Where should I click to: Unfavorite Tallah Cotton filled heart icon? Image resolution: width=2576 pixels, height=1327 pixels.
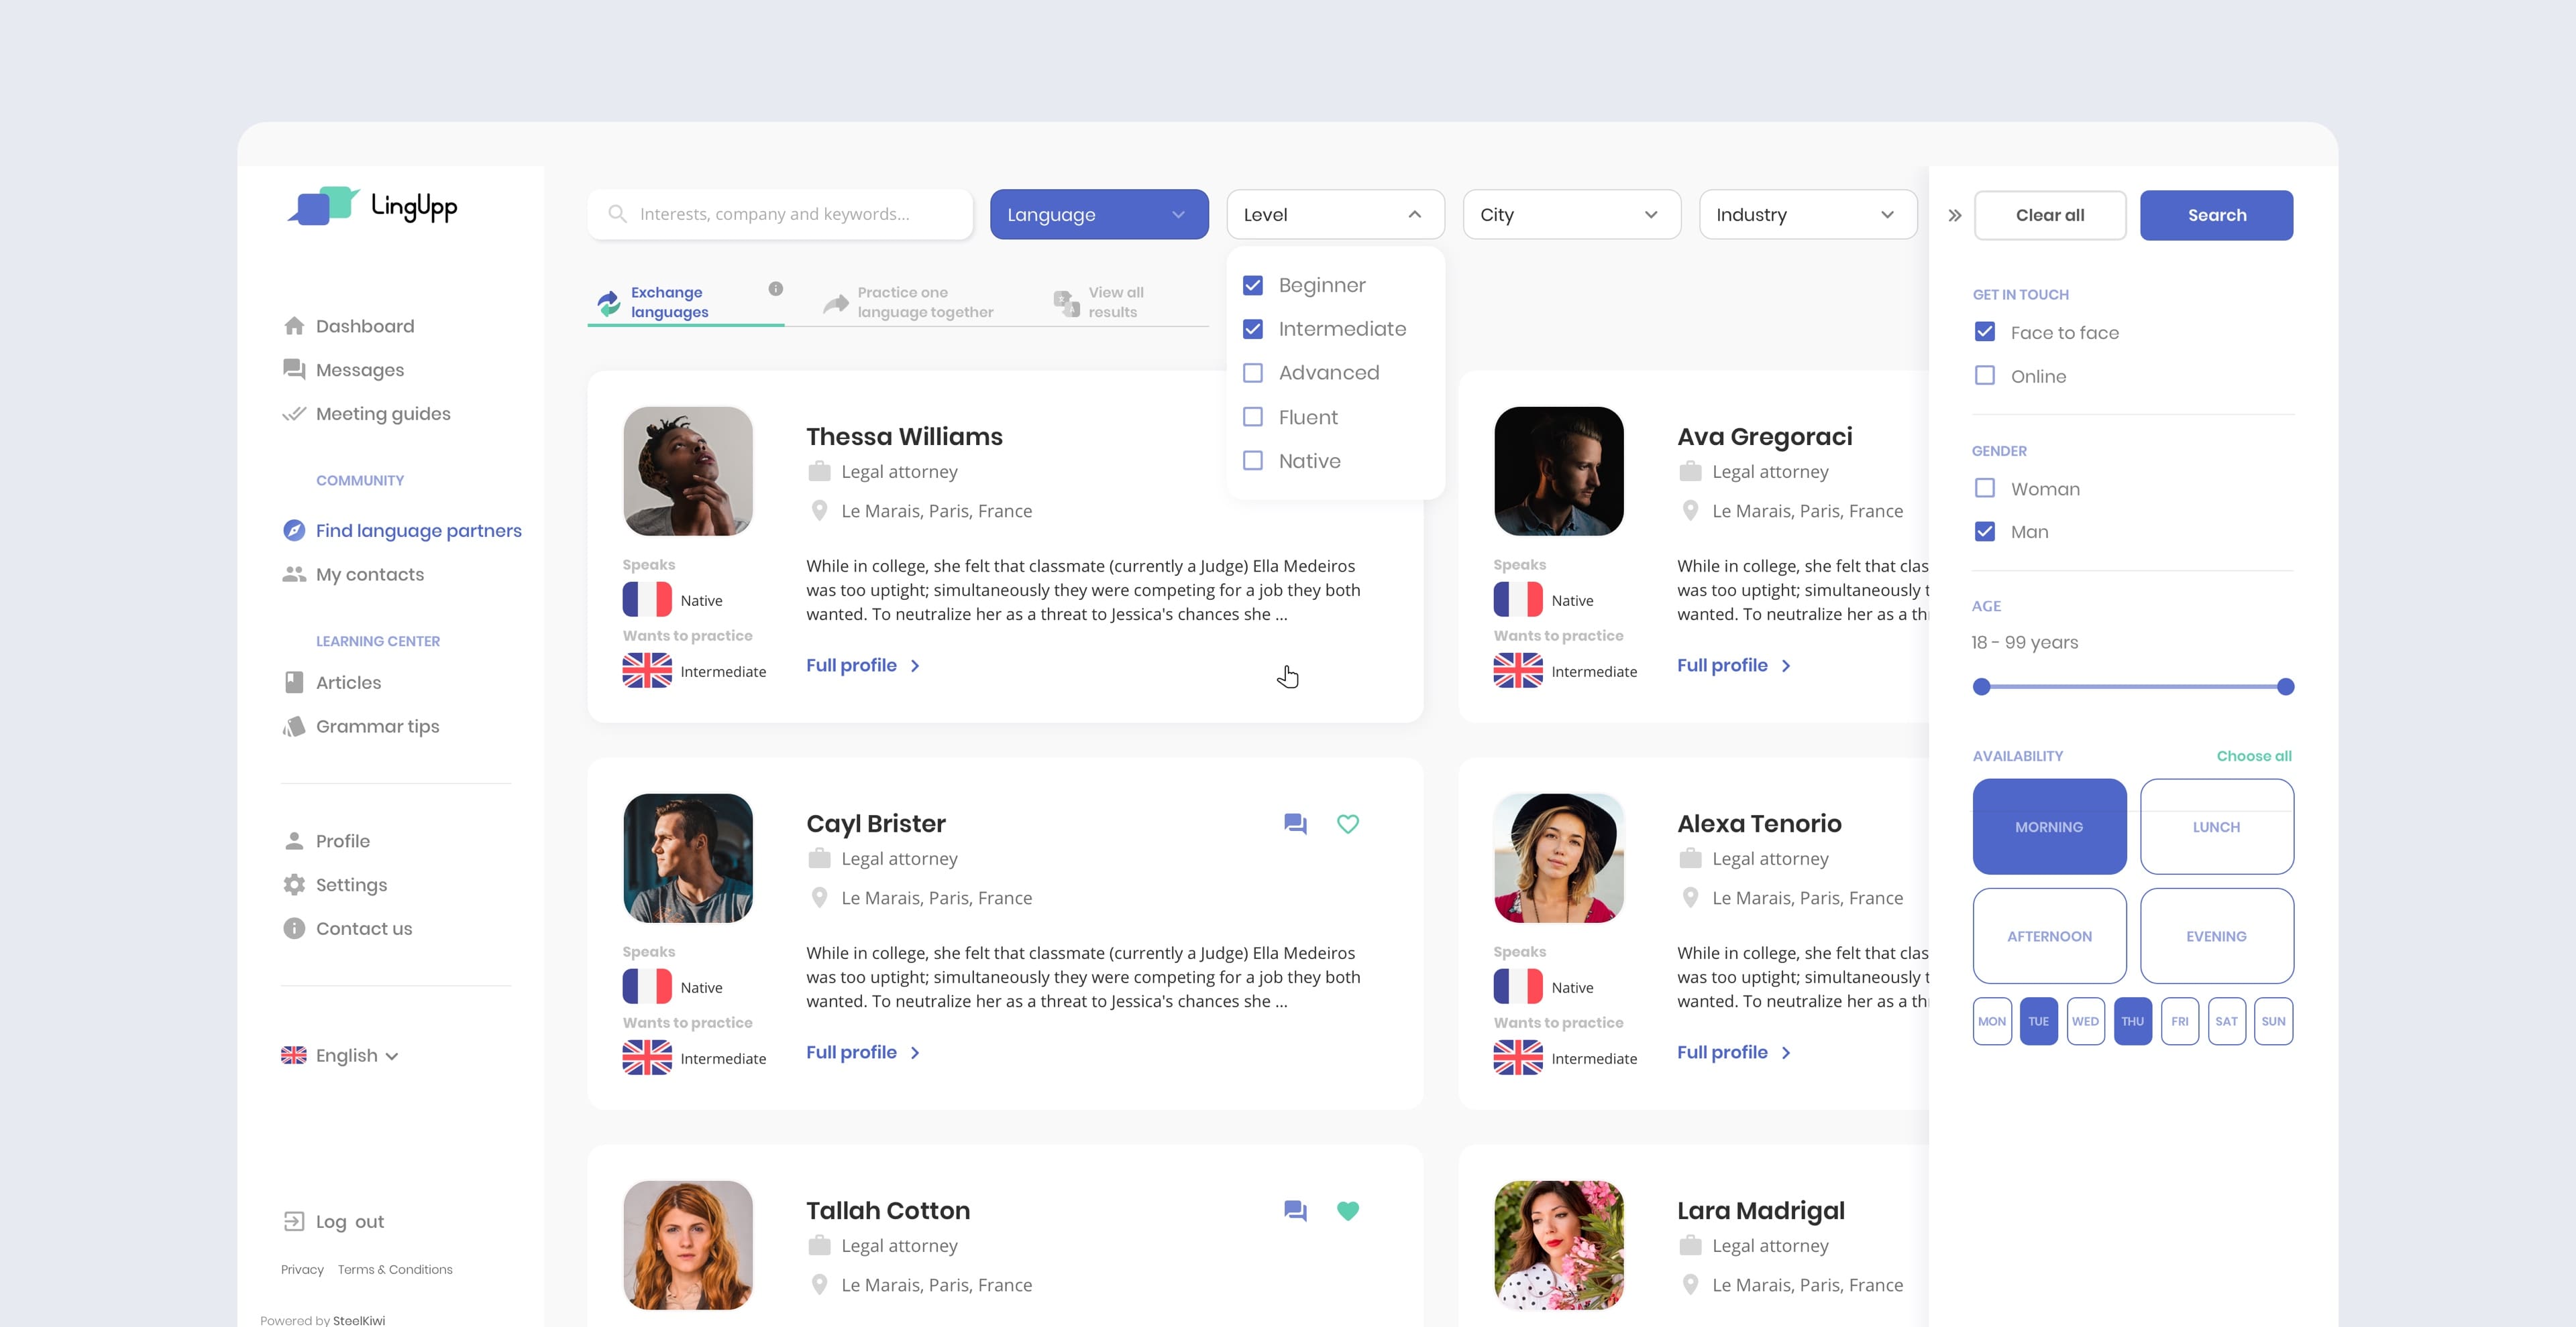point(1348,1211)
